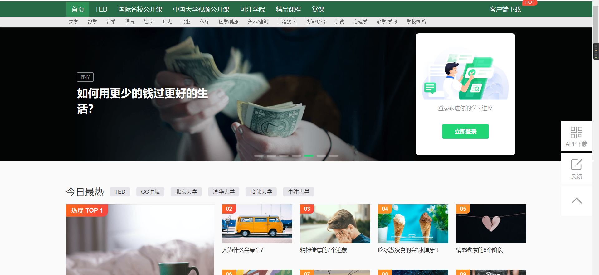Viewport: 599px width, 275px height.
Task: Open the TED navigation tab
Action: pyautogui.click(x=101, y=9)
